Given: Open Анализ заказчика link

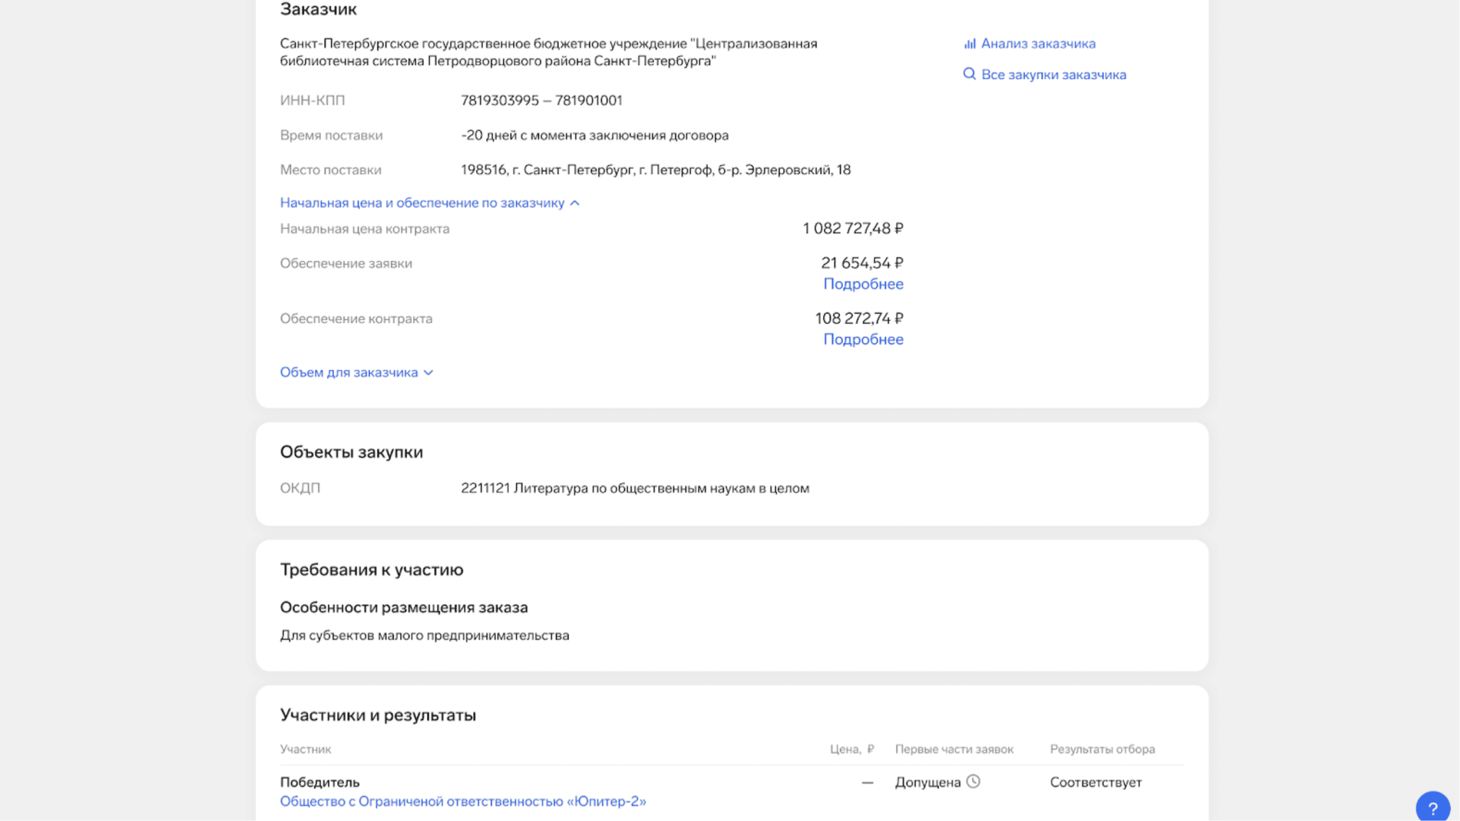Looking at the screenshot, I should coord(1038,44).
